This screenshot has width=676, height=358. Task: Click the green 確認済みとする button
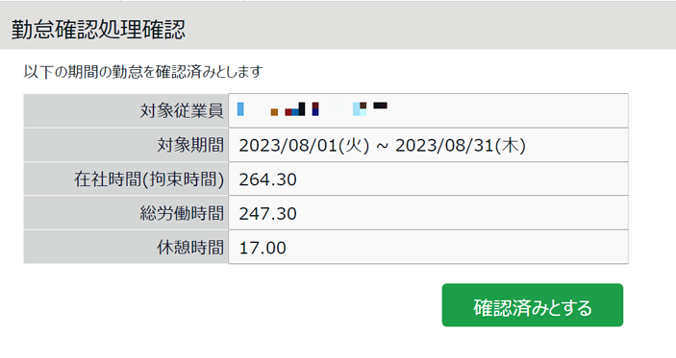point(533,304)
